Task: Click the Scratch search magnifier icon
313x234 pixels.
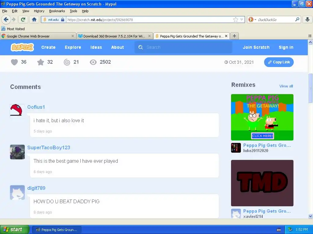Action: pyautogui.click(x=141, y=47)
